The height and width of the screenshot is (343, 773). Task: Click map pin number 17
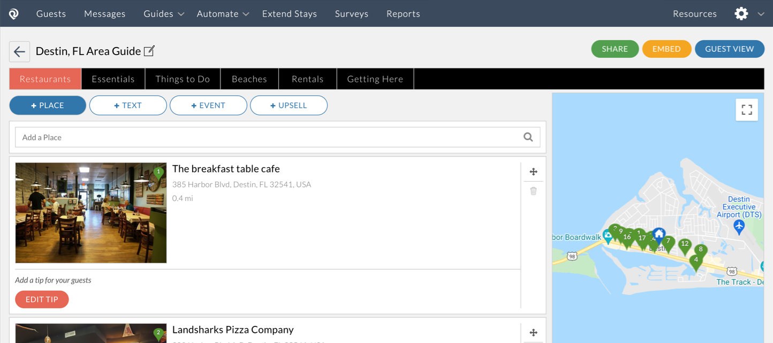(642, 240)
